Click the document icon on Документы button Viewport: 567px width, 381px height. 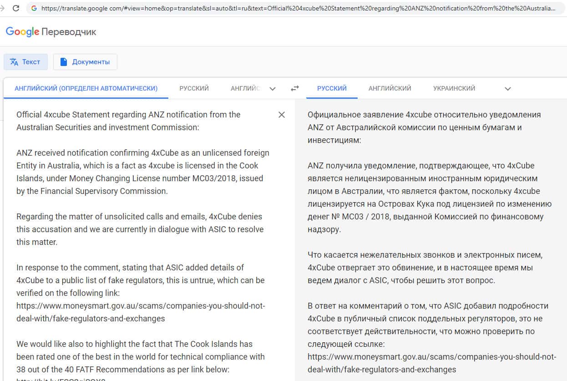pyautogui.click(x=64, y=62)
